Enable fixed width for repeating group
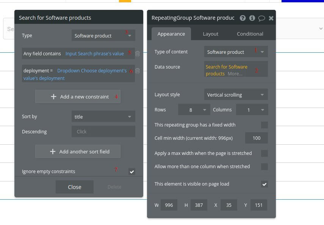324x225 pixels. point(265,125)
